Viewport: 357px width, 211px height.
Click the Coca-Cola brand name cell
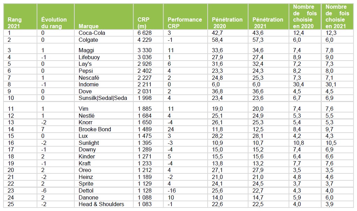pyautogui.click(x=92, y=33)
